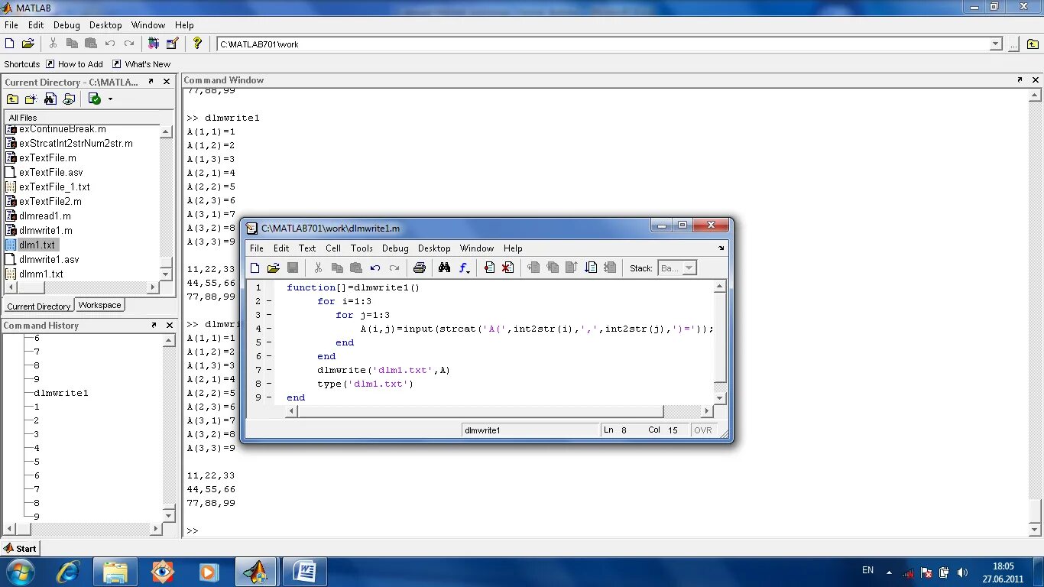Screen dimensions: 1044x587
Task: Toggle breakpoint on line 2 of editor
Action: coord(269,301)
